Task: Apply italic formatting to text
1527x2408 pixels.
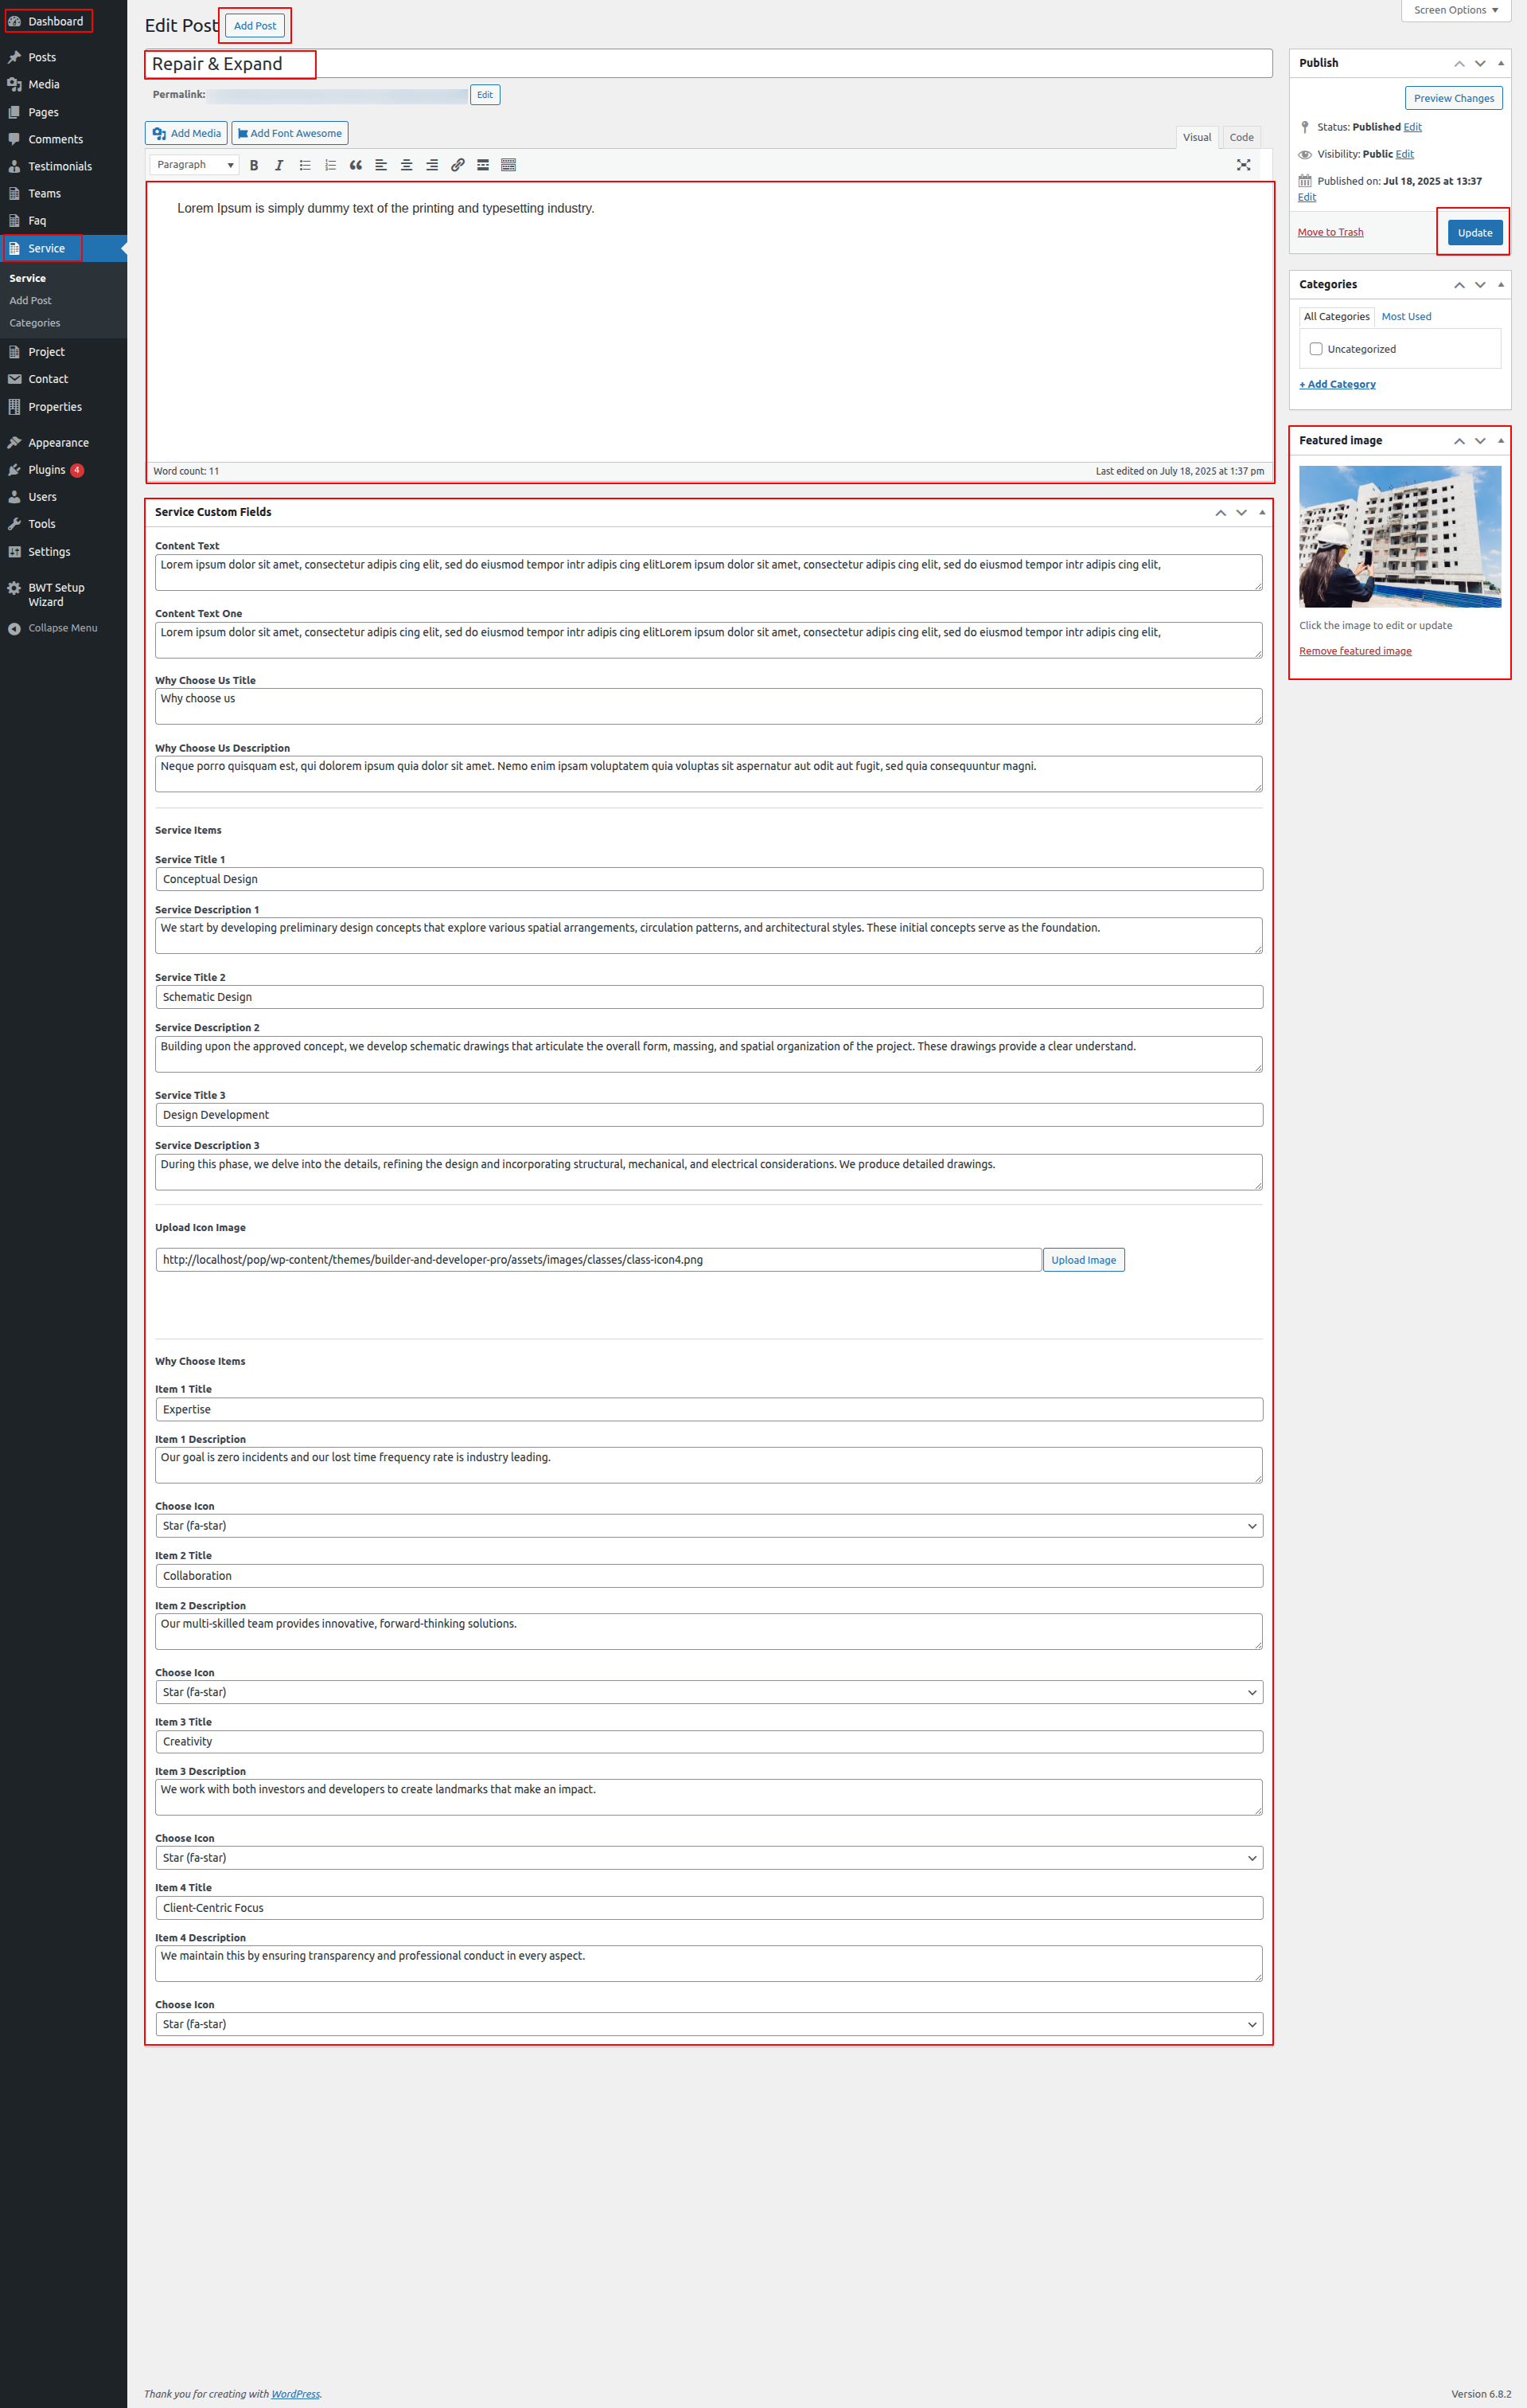Action: [279, 165]
